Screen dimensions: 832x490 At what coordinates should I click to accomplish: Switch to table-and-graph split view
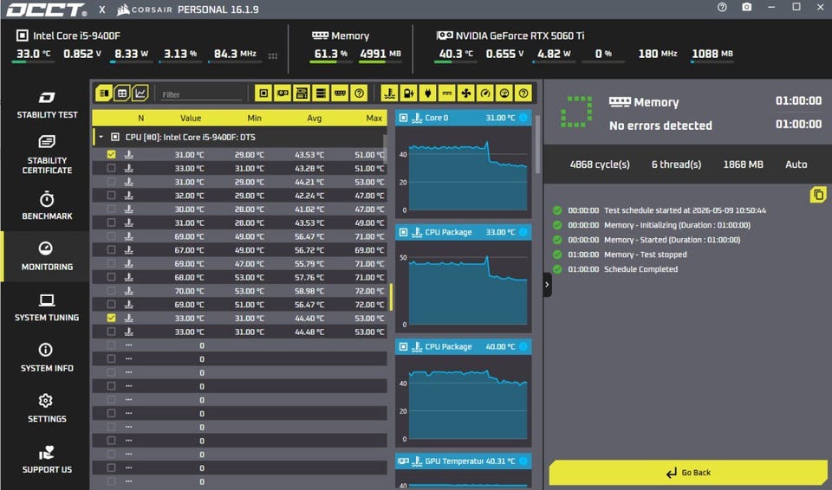pos(104,93)
